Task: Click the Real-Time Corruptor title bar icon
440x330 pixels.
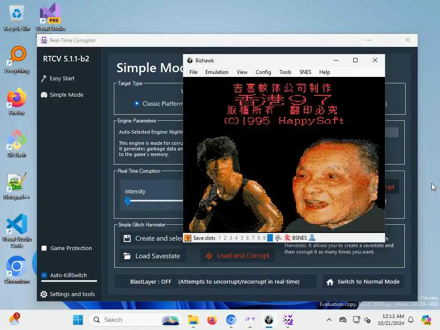Action: pos(44,40)
